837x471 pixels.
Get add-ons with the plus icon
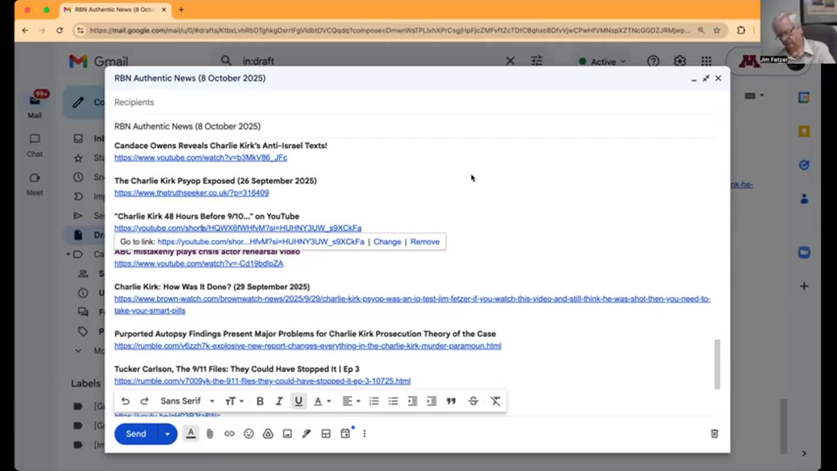point(804,286)
